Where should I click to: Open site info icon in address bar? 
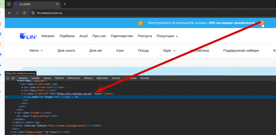point(33,13)
